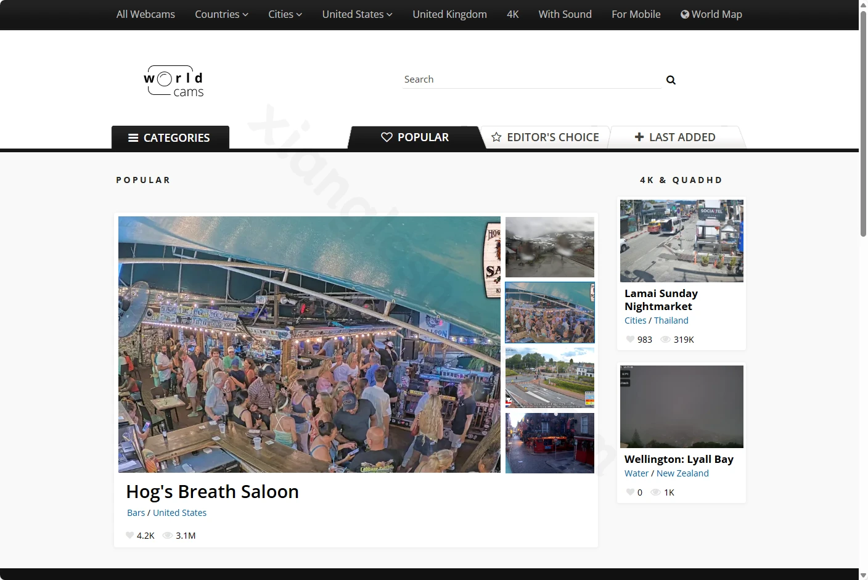This screenshot has width=868, height=580.
Task: Open the Water category link
Action: click(636, 473)
